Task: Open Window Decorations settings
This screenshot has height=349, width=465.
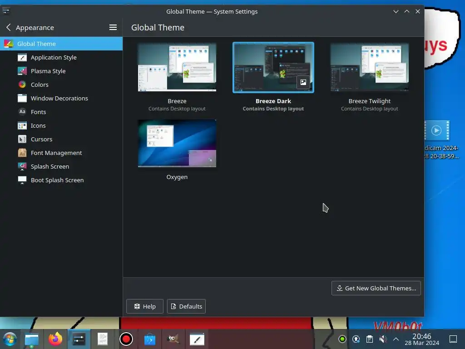Action: [61, 98]
